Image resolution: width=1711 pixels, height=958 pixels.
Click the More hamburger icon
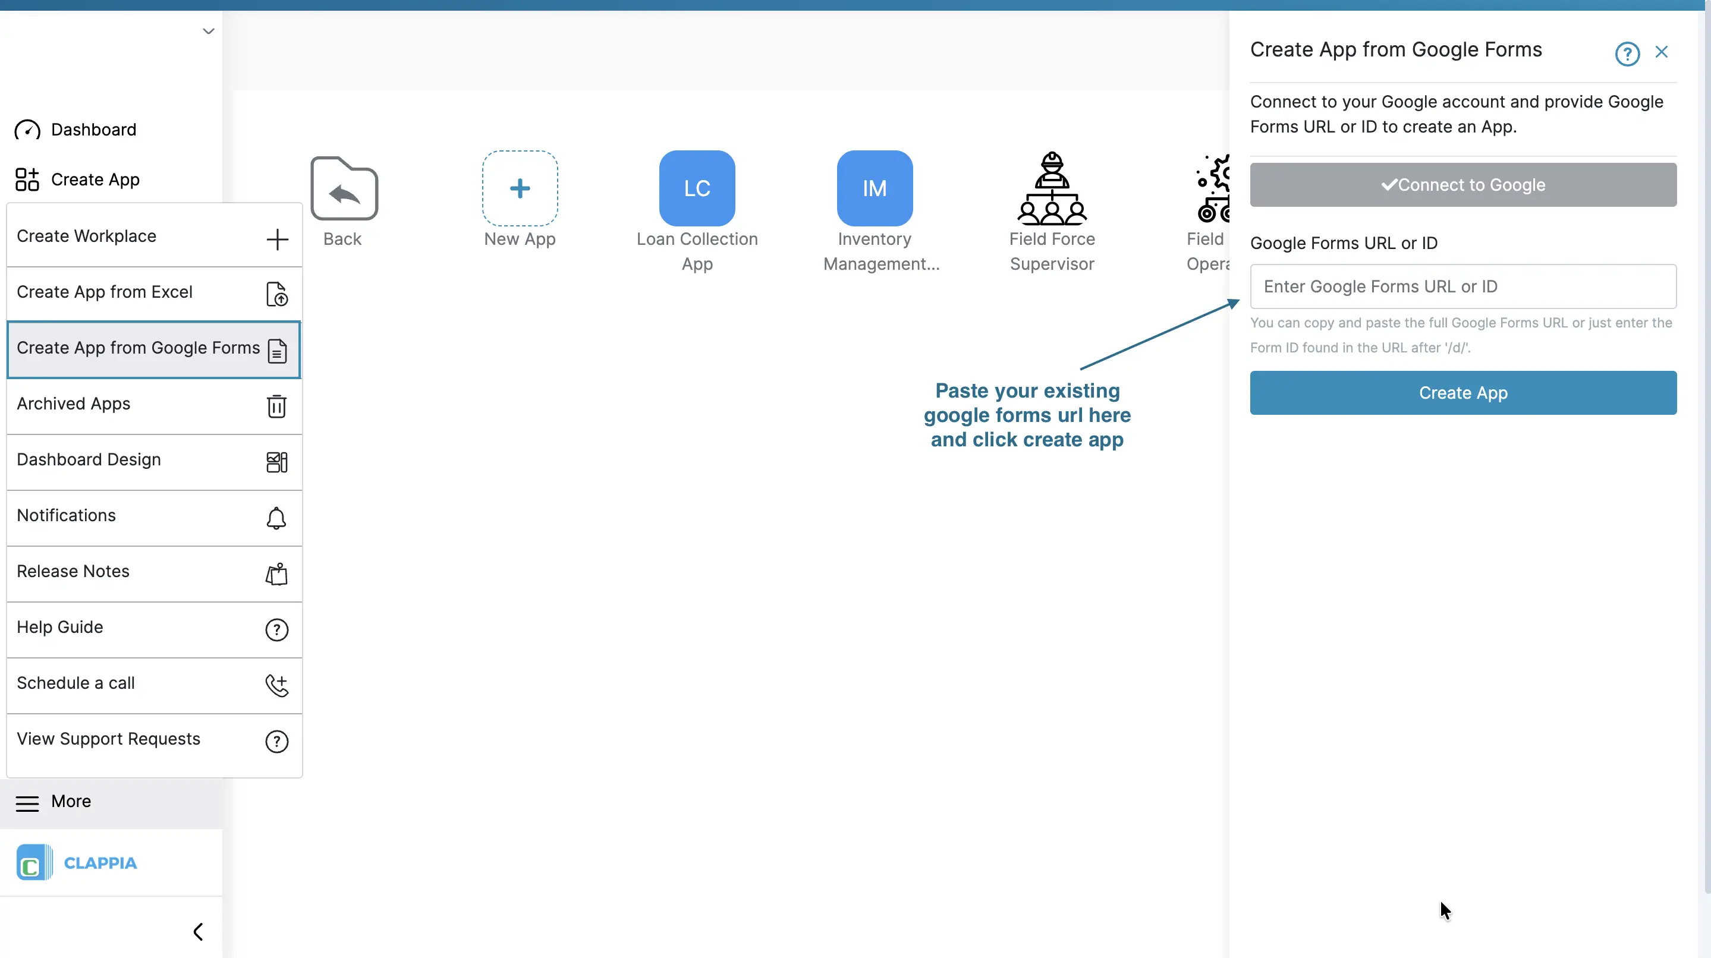click(27, 803)
